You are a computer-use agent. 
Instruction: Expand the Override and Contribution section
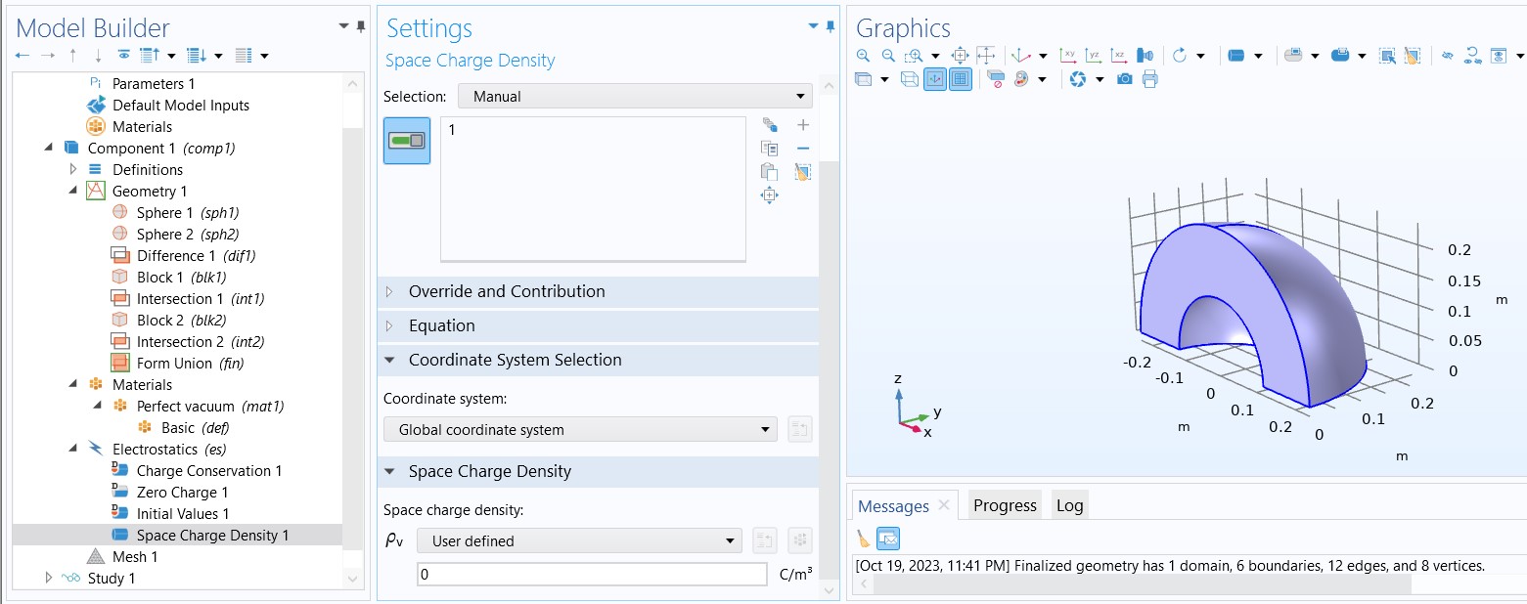(507, 291)
